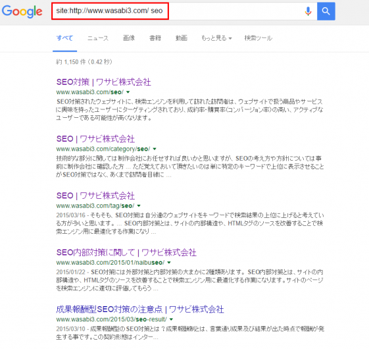Screen dimensions: 369x349
Task: Click date text 2015/01/22 in snippet
Action: coord(71,272)
